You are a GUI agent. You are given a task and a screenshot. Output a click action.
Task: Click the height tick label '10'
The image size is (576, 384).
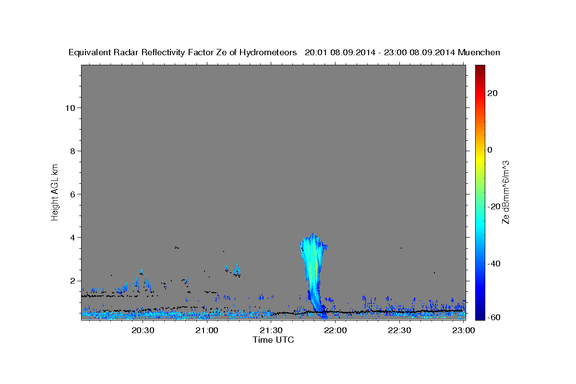click(x=71, y=108)
